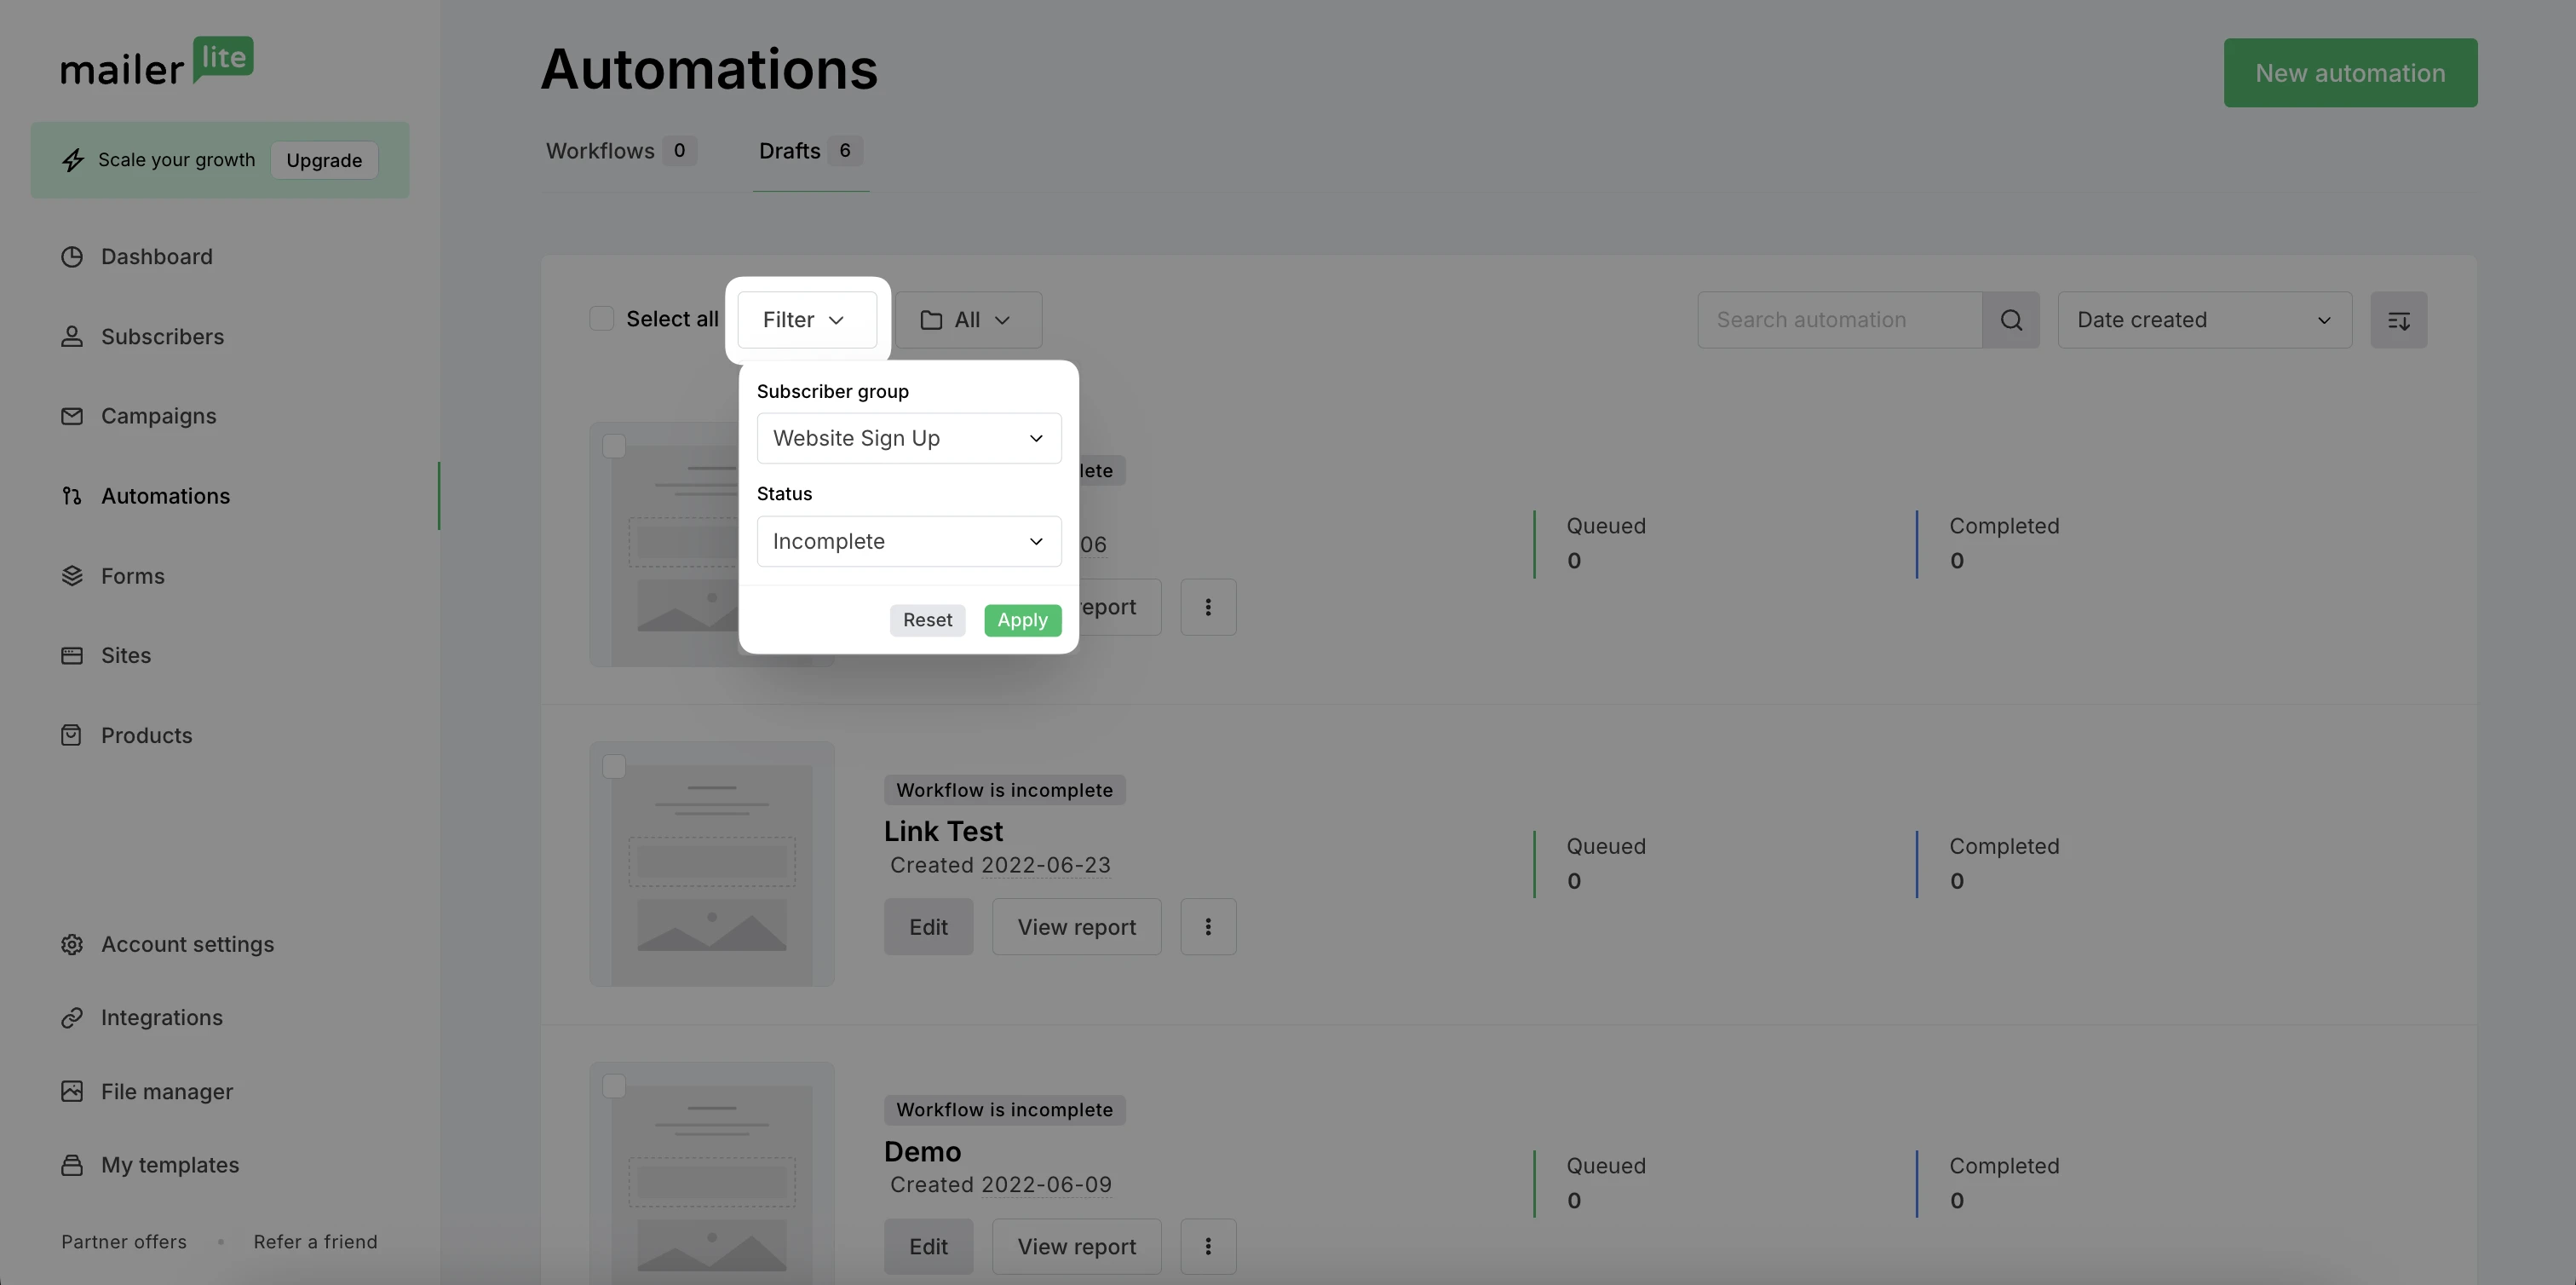
Task: Open more options for first automation
Action: 1208,607
